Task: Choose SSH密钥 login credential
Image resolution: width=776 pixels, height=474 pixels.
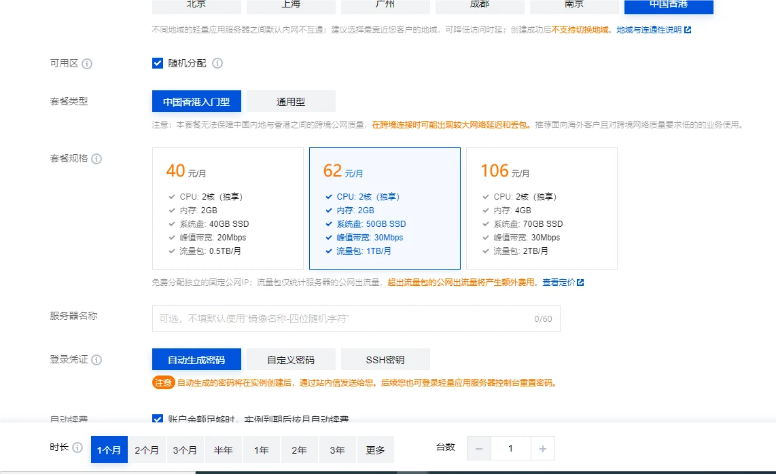Action: click(385, 360)
